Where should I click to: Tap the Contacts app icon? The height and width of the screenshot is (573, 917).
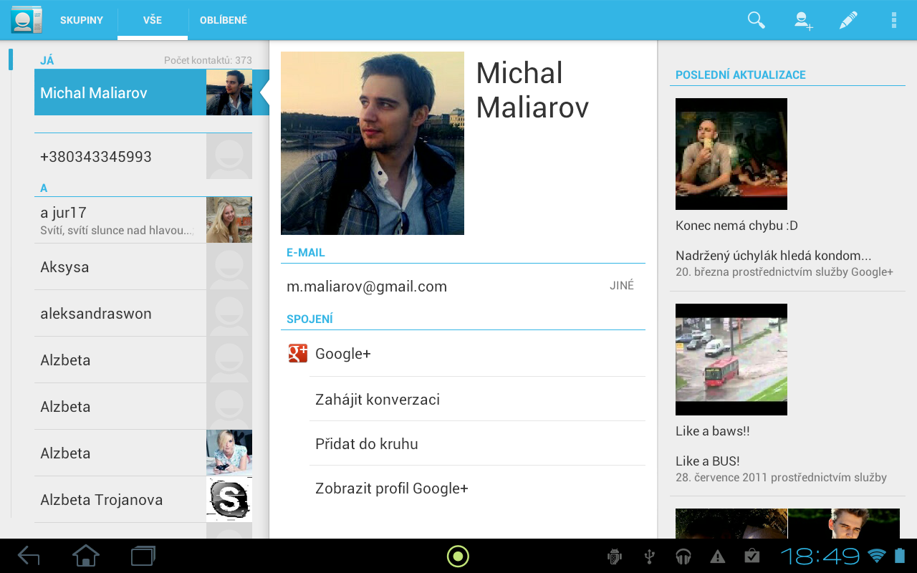point(27,20)
